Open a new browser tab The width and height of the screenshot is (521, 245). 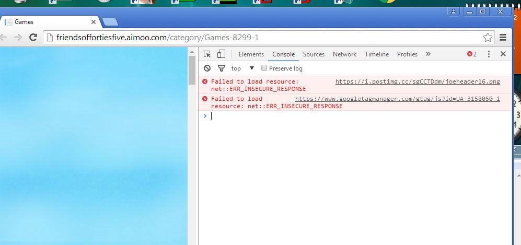[x=110, y=22]
